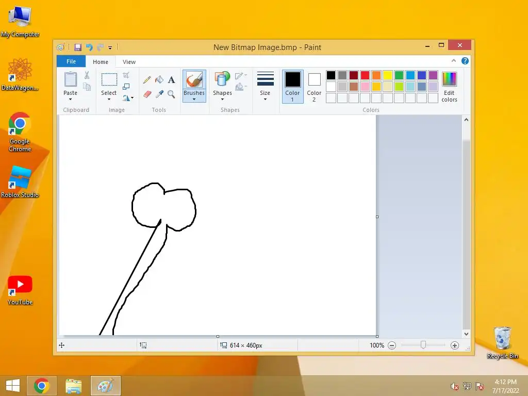This screenshot has width=528, height=396.
Task: Click the Edit colors rainbow icon
Action: [x=449, y=79]
